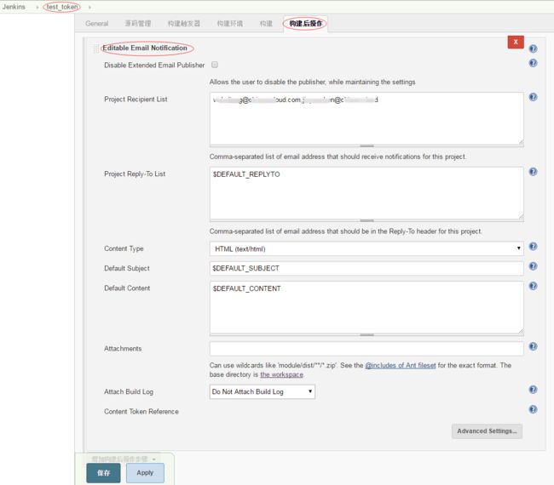Toggle Disable Extended Email Publisher checkbox
The width and height of the screenshot is (554, 485).
215,65
